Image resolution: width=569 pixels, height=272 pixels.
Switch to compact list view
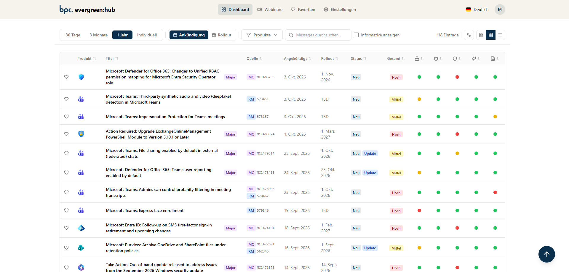[500, 35]
